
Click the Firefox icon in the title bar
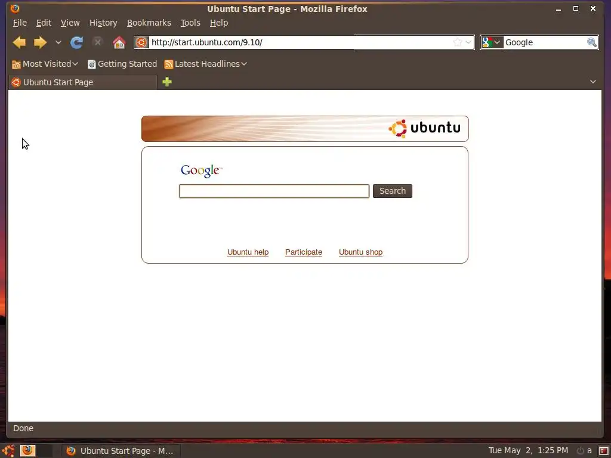tap(15, 8)
